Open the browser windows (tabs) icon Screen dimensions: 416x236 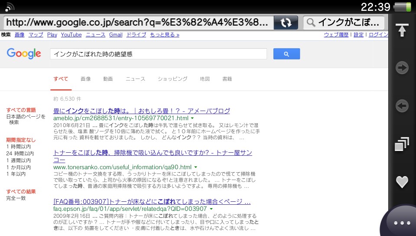[x=402, y=144]
